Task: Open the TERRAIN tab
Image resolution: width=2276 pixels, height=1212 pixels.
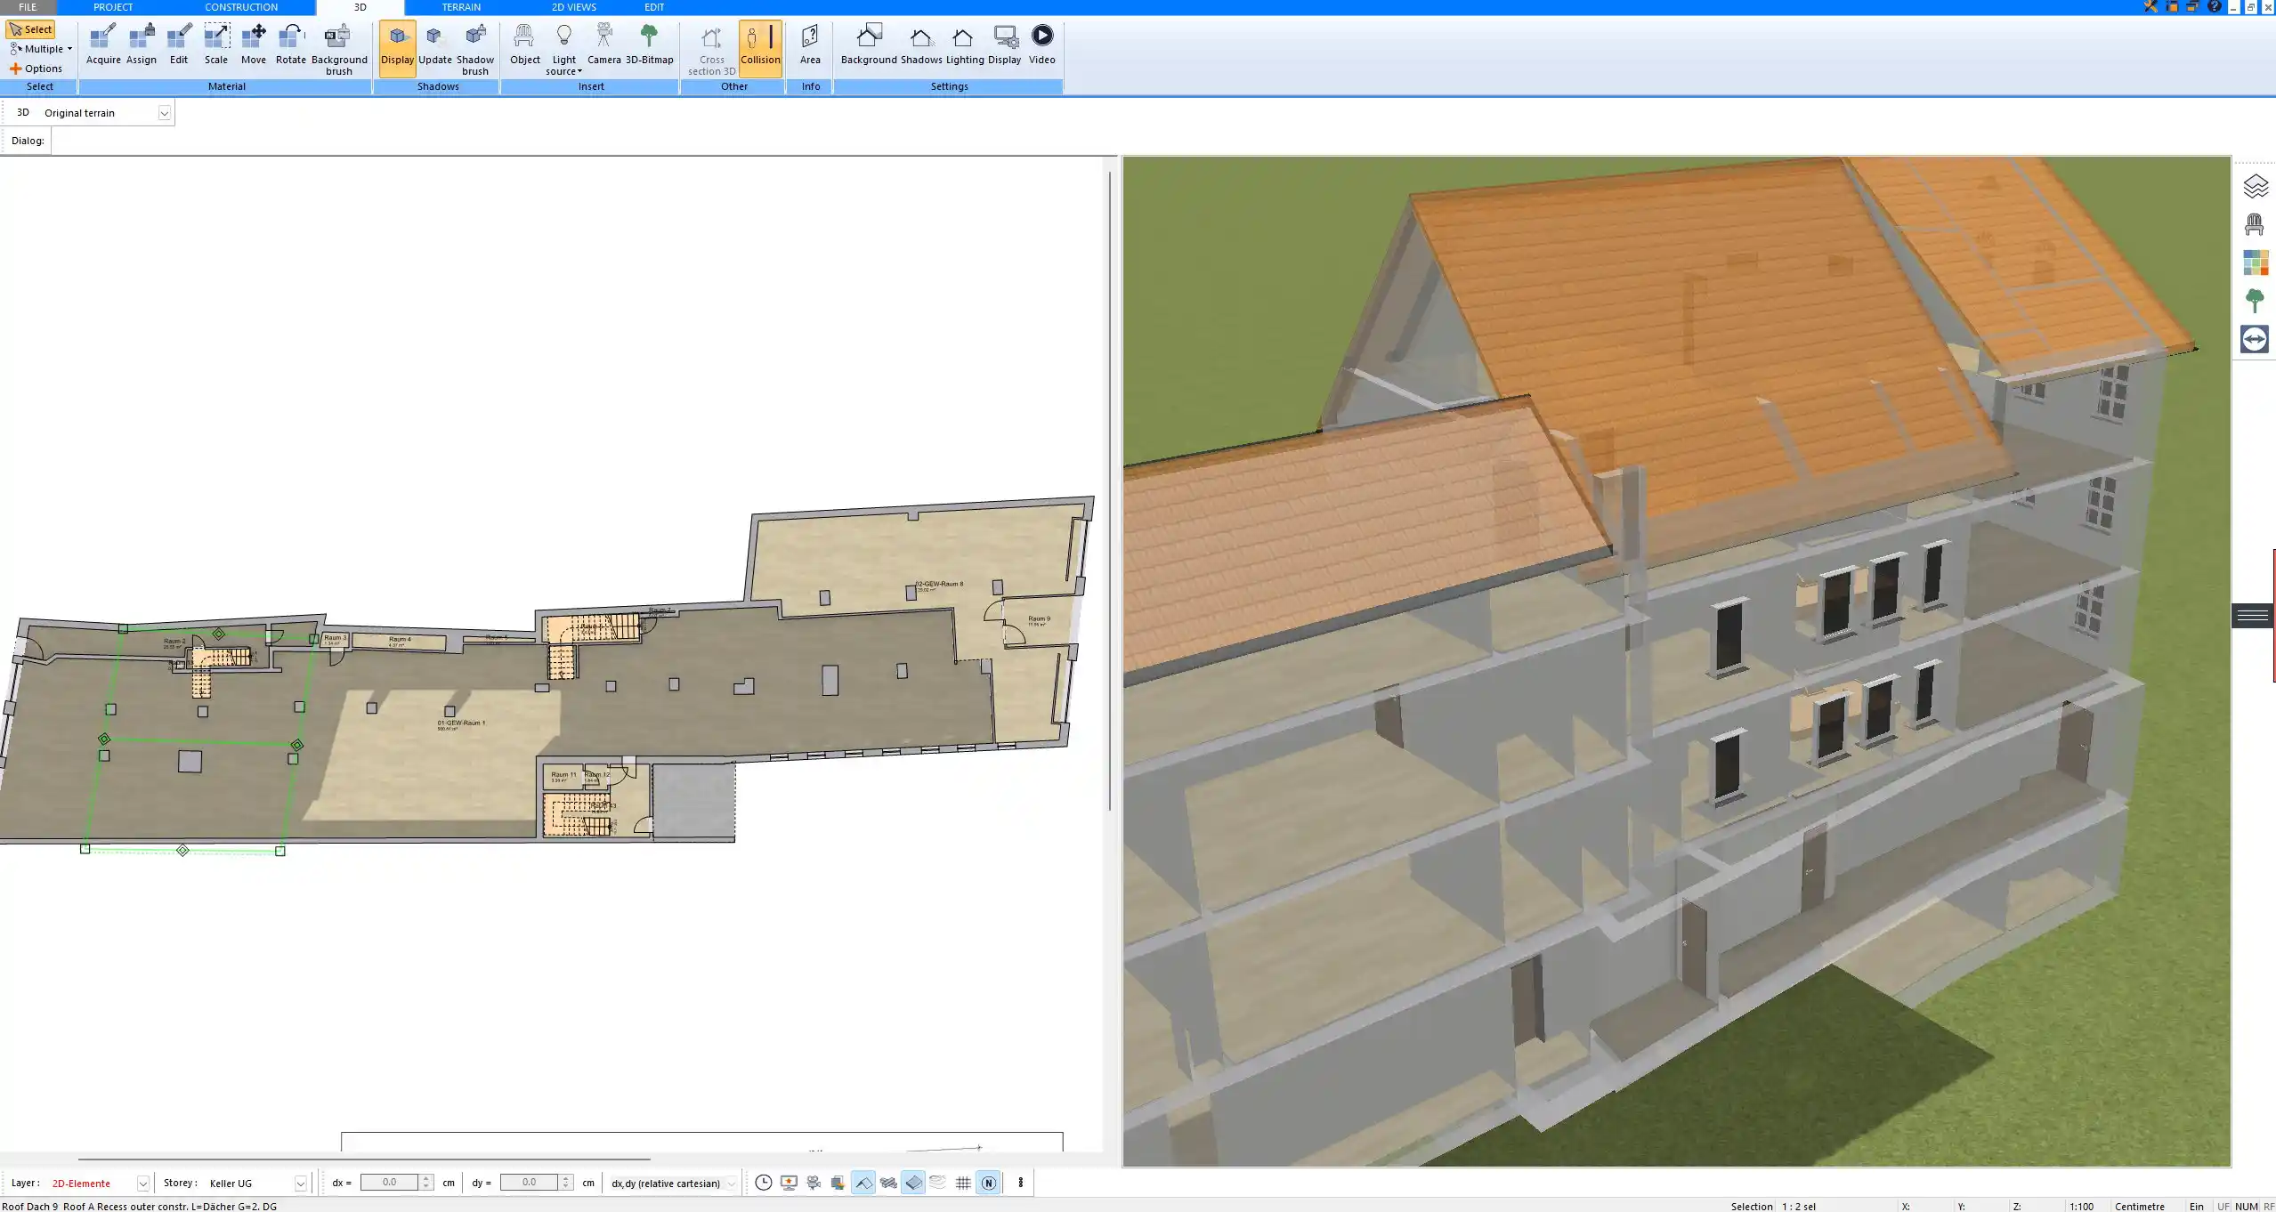Action: (x=461, y=7)
